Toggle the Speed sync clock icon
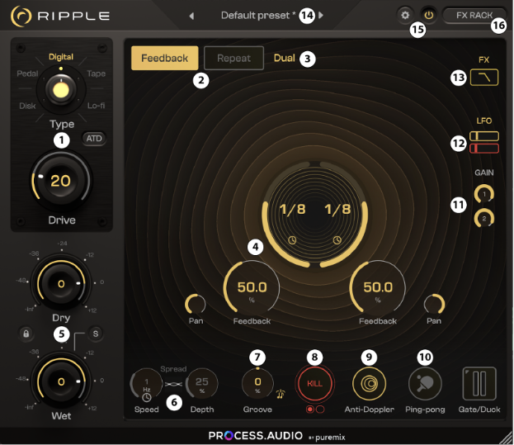 coord(147,397)
